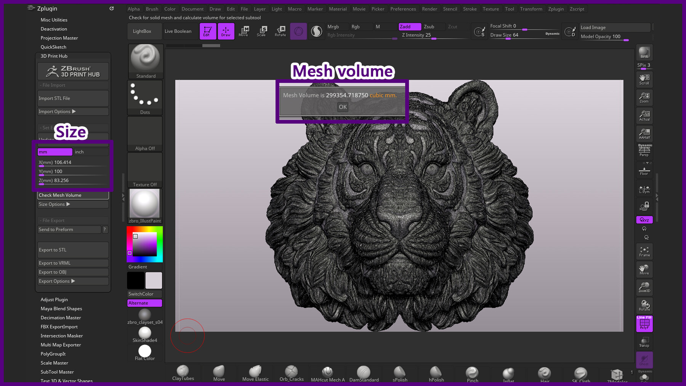Switch units to inch
This screenshot has height=386, width=686.
(x=91, y=152)
